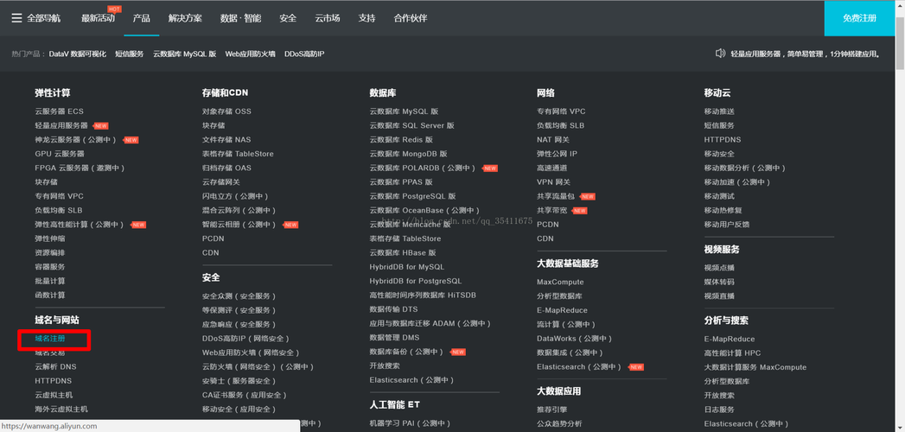Open CA证书服务（应用安全）link

pyautogui.click(x=244, y=395)
